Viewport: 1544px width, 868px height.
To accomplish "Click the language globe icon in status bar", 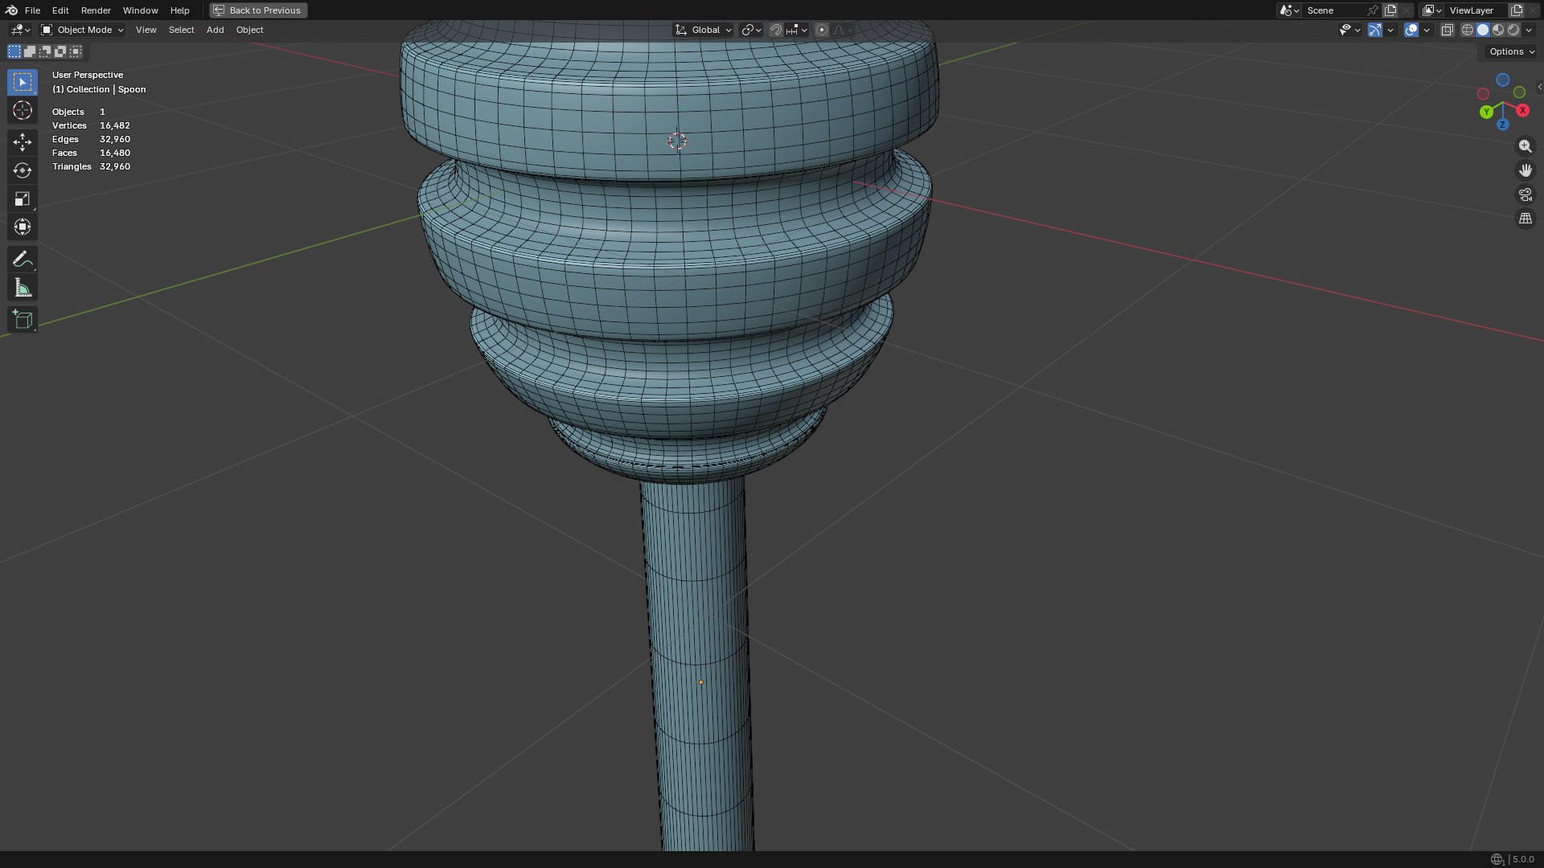I will click(1497, 859).
